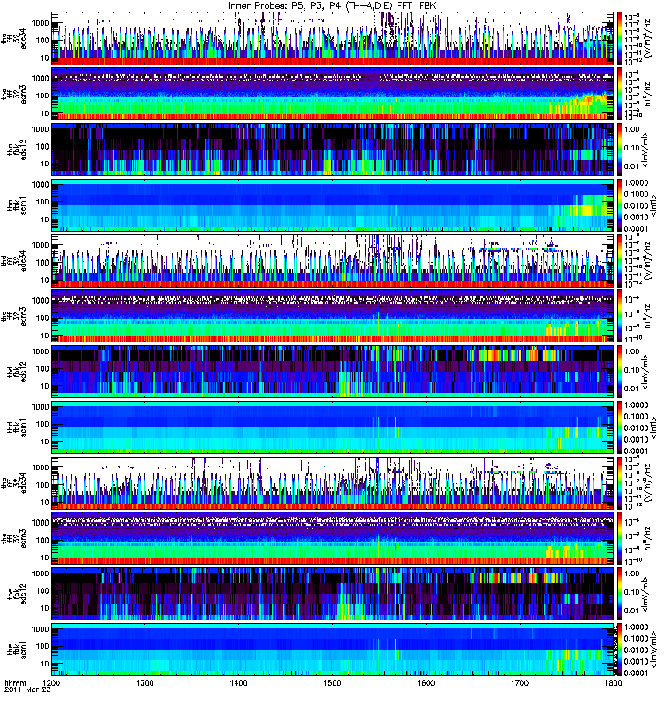
Task: Click color bar beside thd fbk scm1 panel
Action: 620,427
